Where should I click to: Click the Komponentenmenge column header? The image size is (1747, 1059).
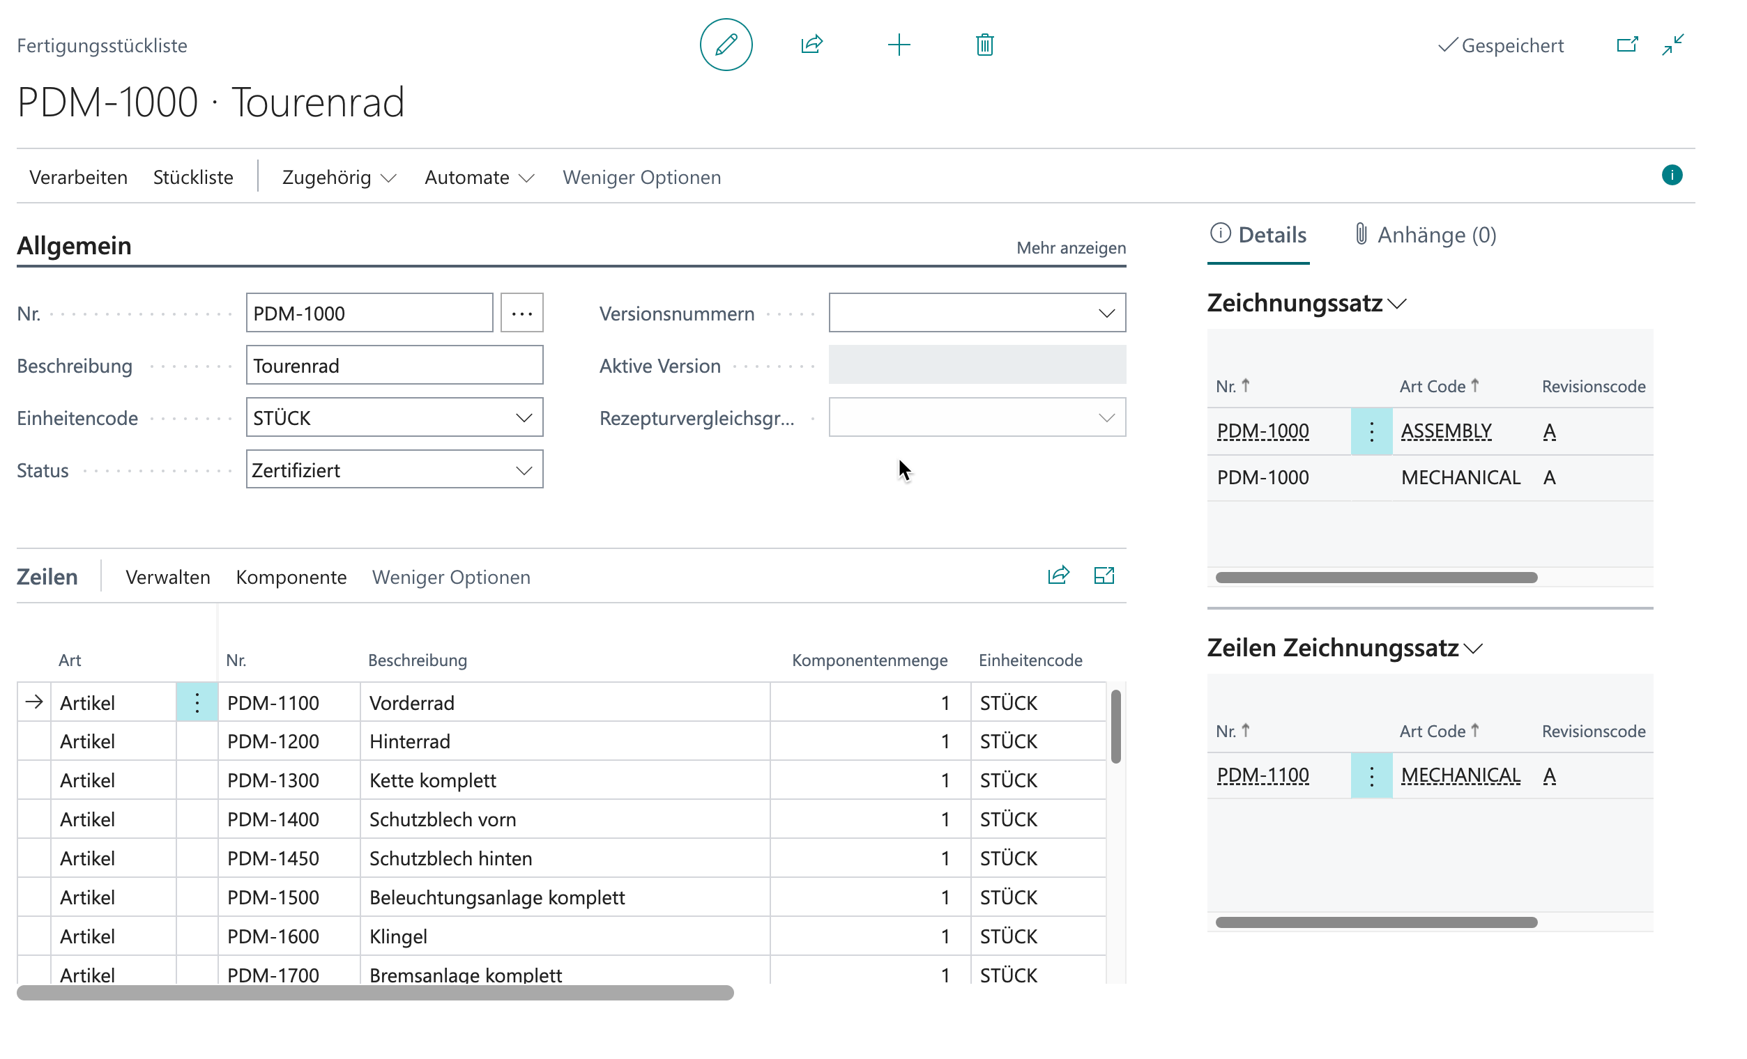[x=869, y=660]
